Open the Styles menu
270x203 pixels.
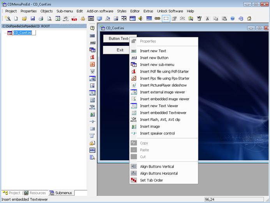(x=122, y=11)
